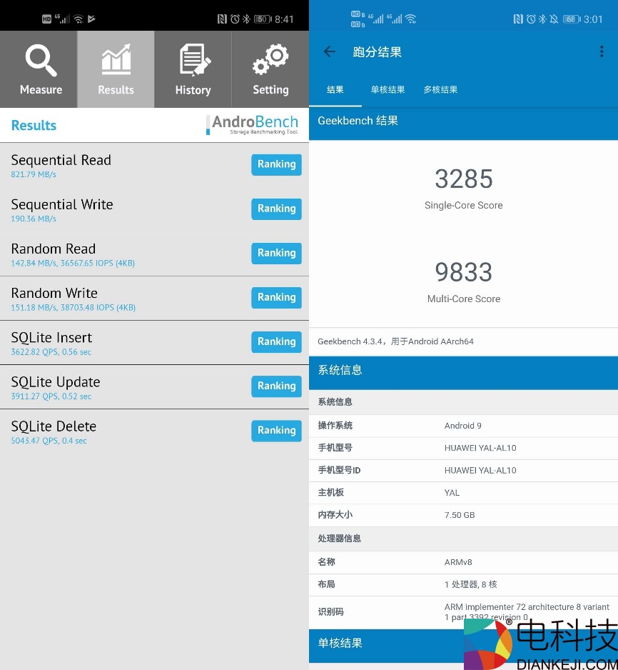Tap the Measure magnifier icon

coord(41,62)
